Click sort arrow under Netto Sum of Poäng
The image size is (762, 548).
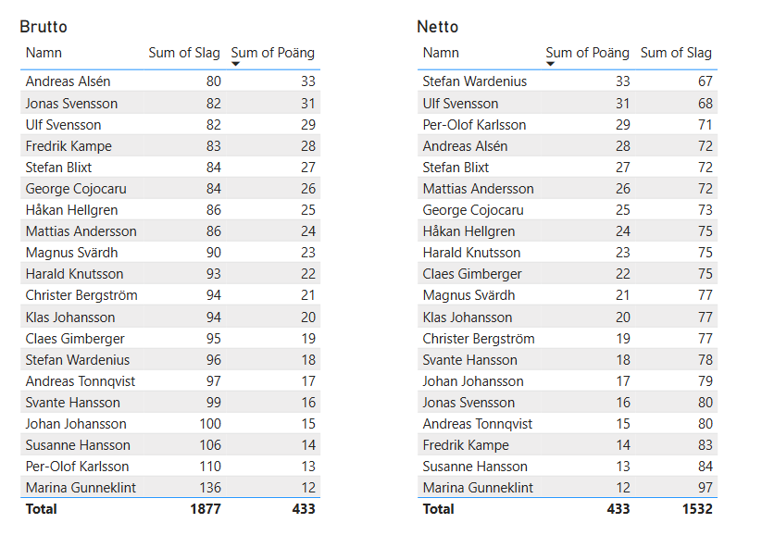pyautogui.click(x=551, y=65)
